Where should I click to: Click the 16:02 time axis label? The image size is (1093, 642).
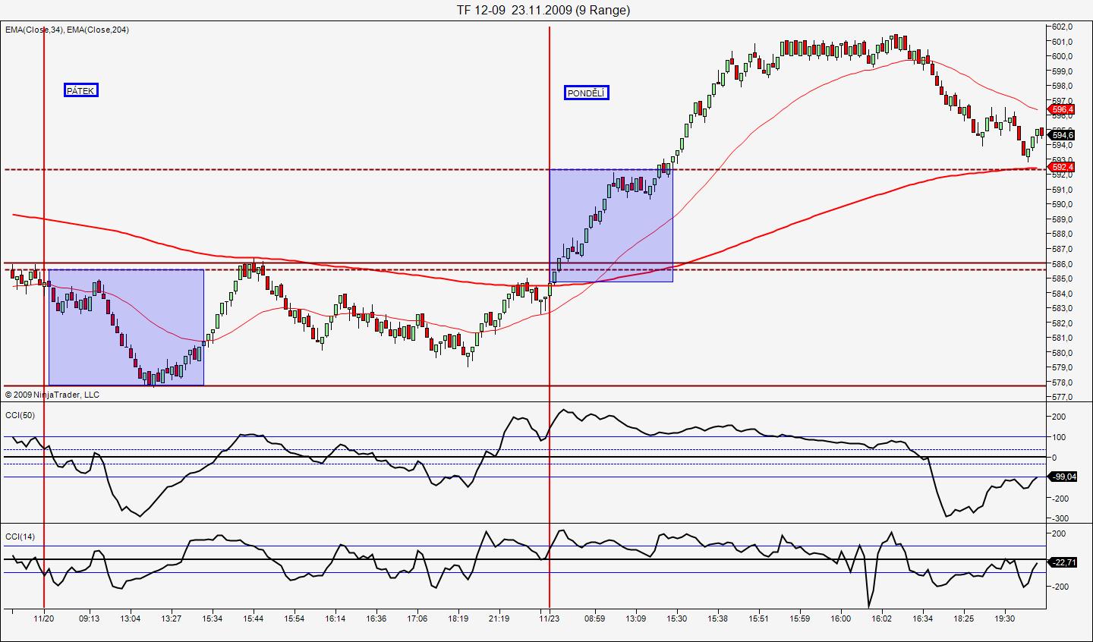(x=882, y=618)
